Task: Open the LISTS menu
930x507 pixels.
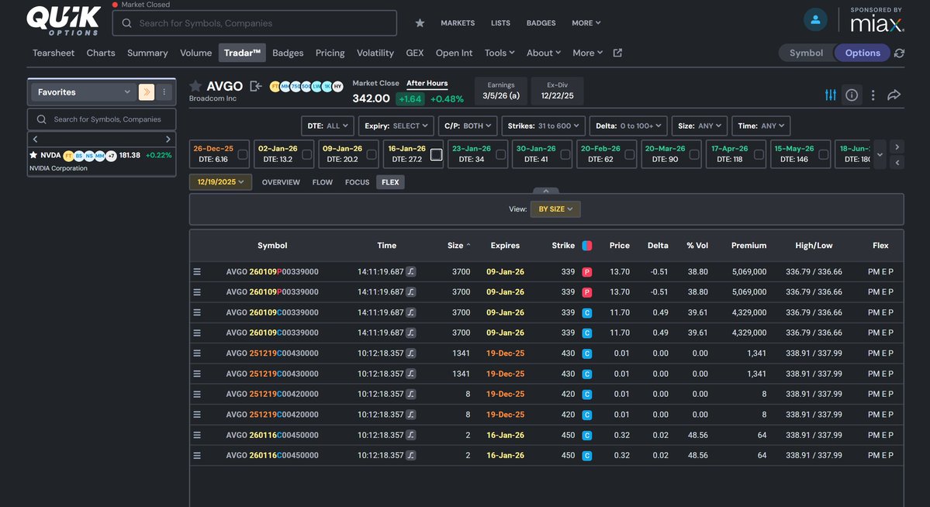Action: [x=500, y=23]
